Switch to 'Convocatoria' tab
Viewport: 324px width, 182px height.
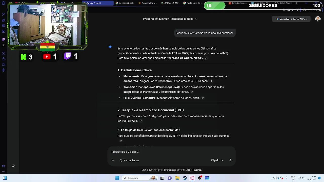tap(148, 3)
